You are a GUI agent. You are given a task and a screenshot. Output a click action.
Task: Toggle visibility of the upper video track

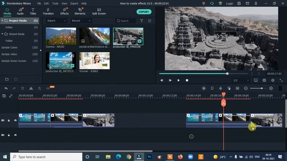(x=15, y=120)
